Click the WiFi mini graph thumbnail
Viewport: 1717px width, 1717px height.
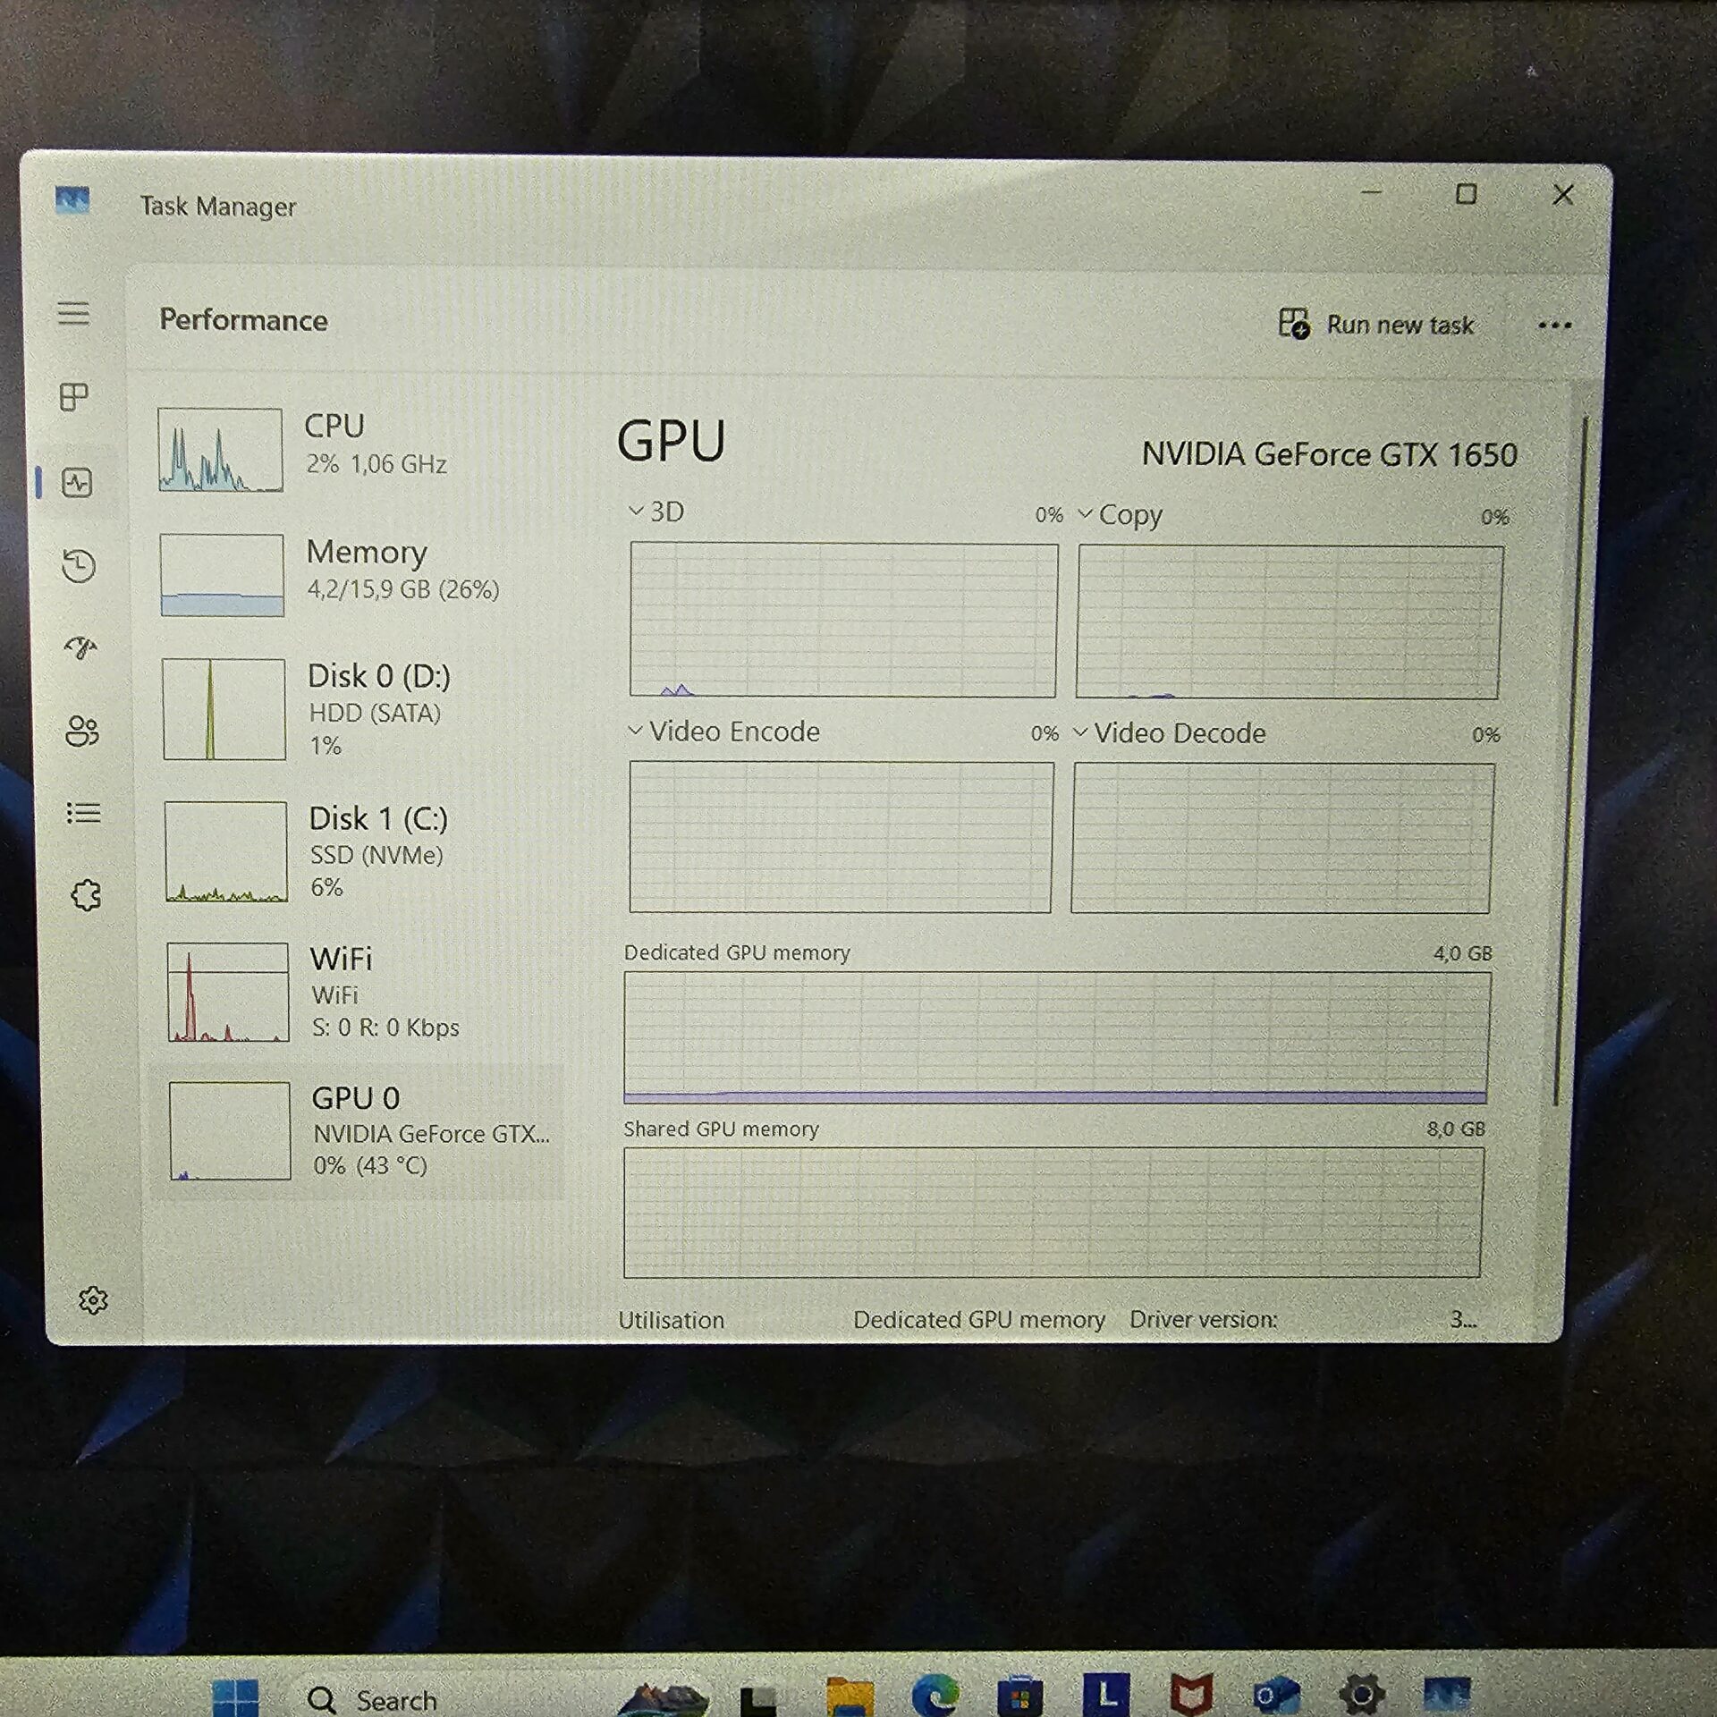click(x=228, y=992)
